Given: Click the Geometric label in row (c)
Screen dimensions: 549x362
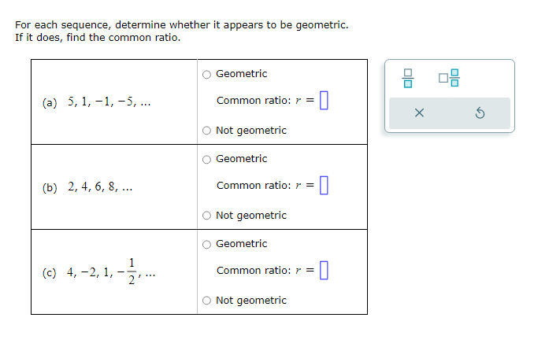Looking at the screenshot, I should [242, 244].
